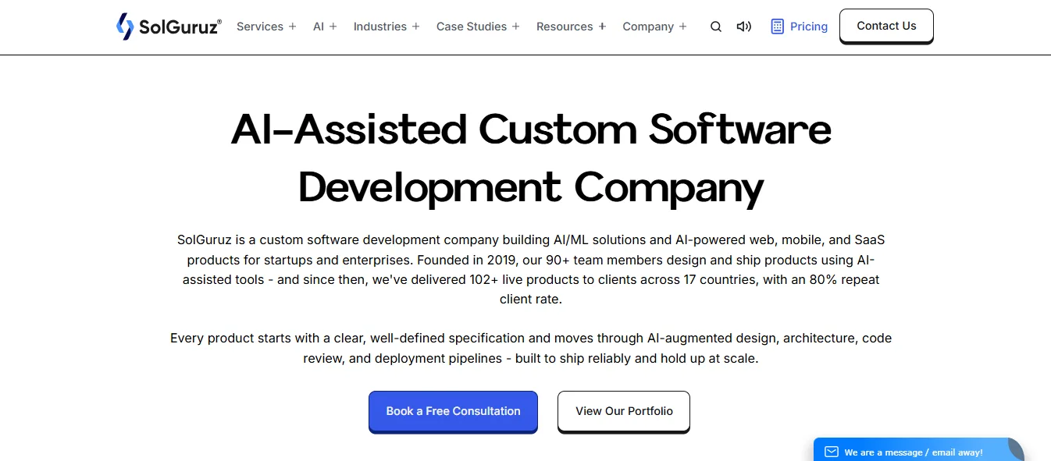Open the message / email chat widget

[918, 450]
